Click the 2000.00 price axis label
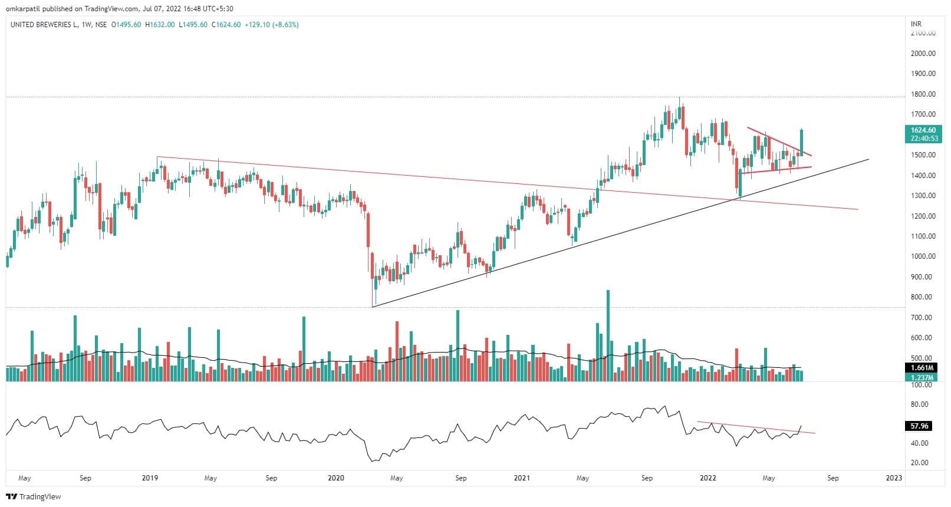 [923, 54]
